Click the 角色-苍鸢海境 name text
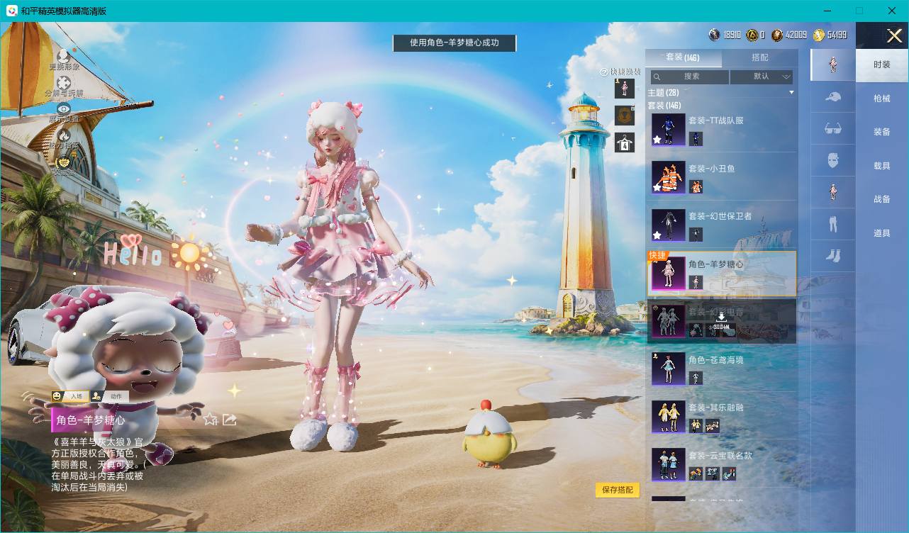Image resolution: width=909 pixels, height=533 pixels. [x=715, y=360]
